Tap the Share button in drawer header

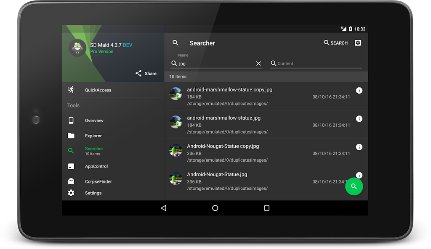(x=146, y=73)
